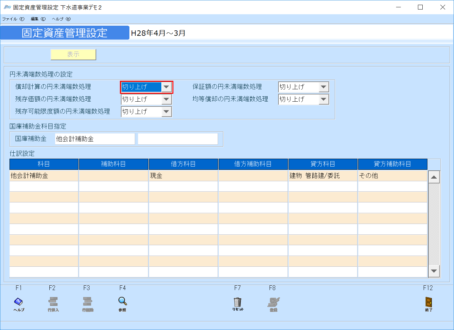This screenshot has height=330, width=454.
Task: Click the grid scrollbar down arrow
Action: coord(434,271)
